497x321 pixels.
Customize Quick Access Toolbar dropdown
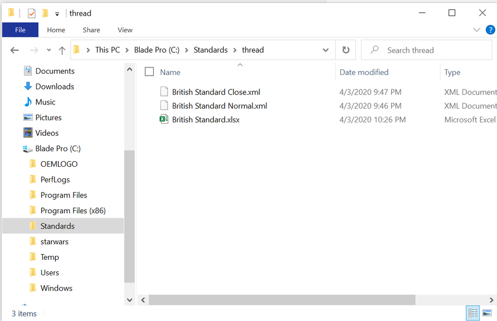click(57, 14)
